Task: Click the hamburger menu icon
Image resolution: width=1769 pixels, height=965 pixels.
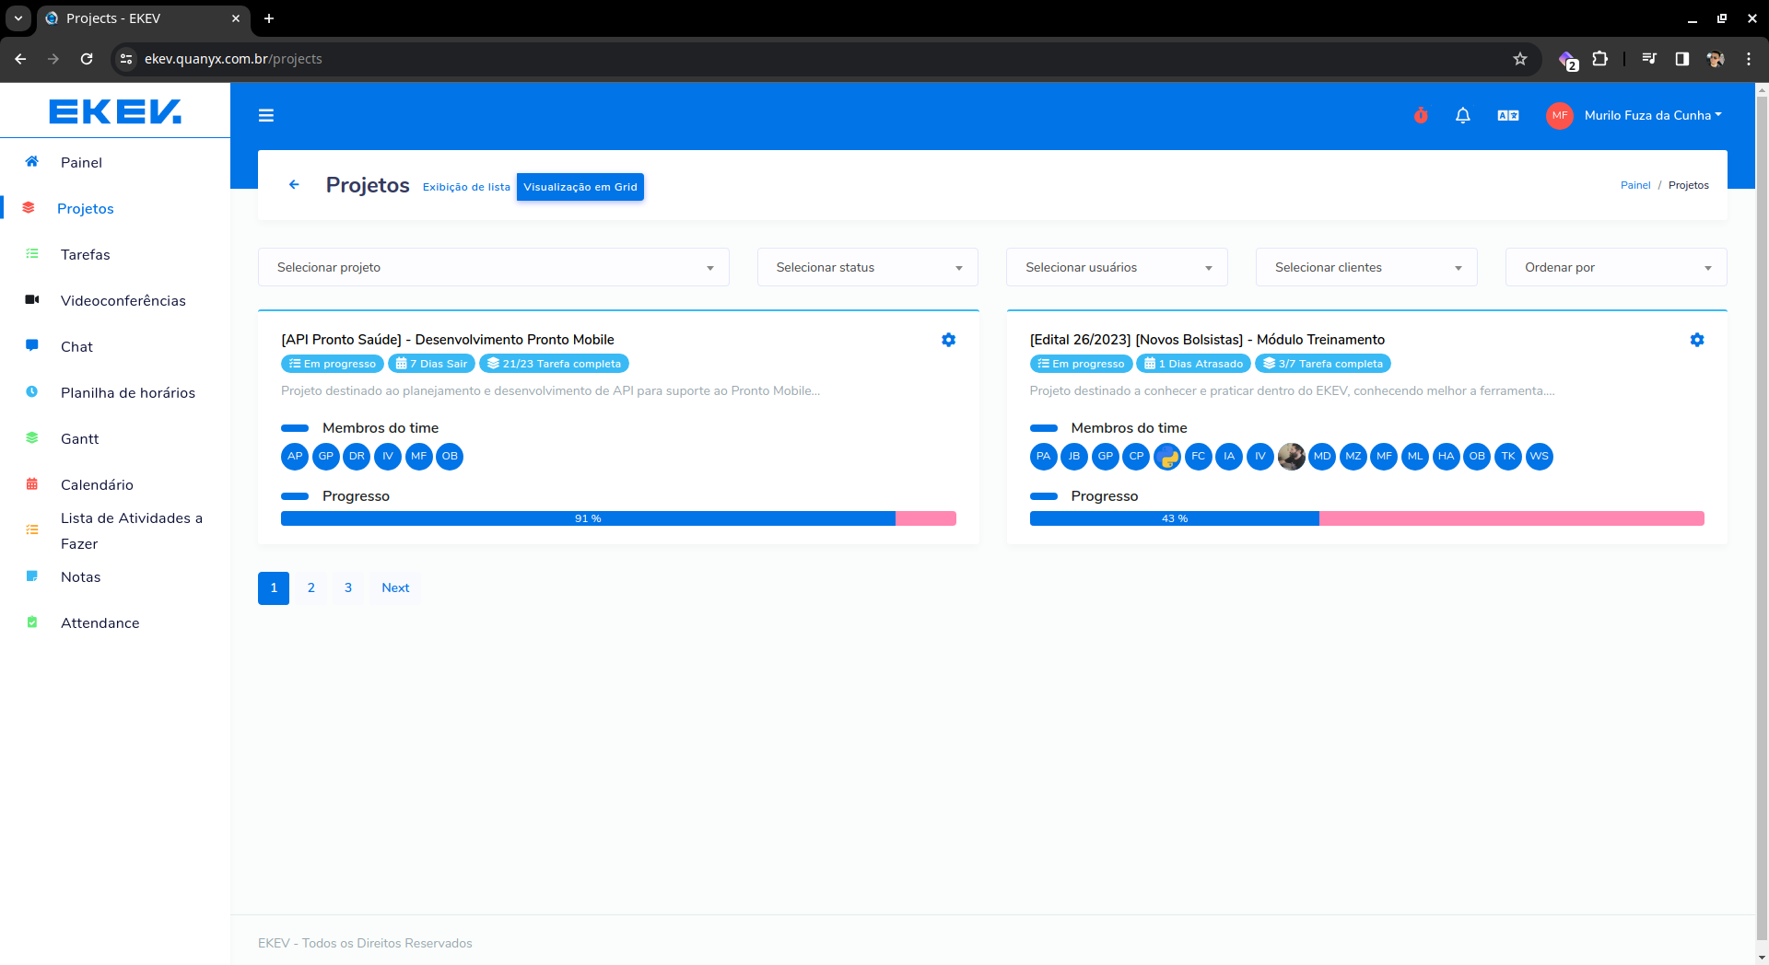Action: pos(266,115)
